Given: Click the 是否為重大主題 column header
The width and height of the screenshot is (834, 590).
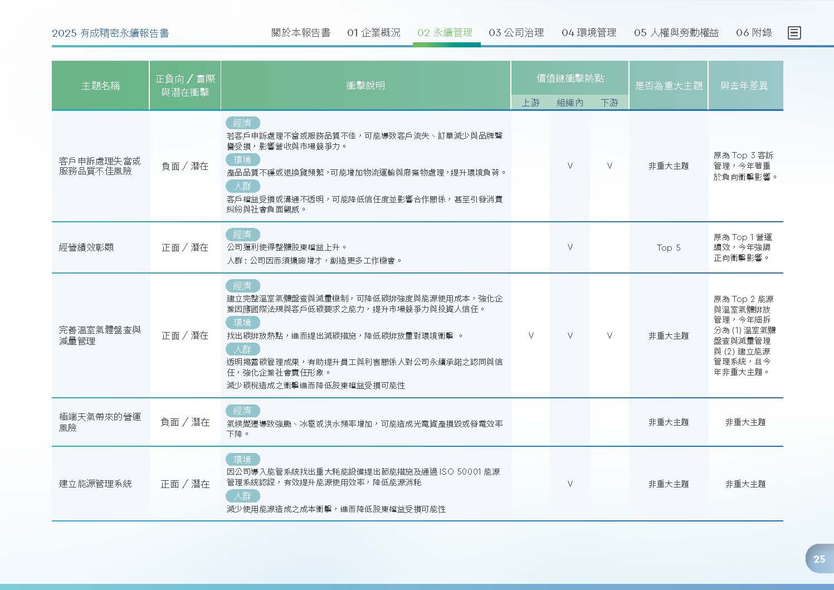Looking at the screenshot, I should [x=669, y=86].
